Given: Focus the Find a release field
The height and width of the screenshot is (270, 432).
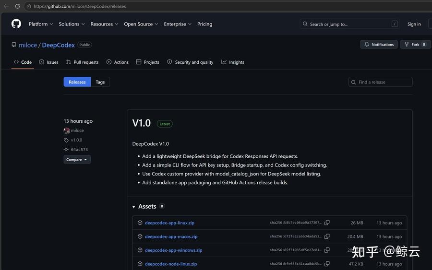Looking at the screenshot, I should click(x=381, y=82).
